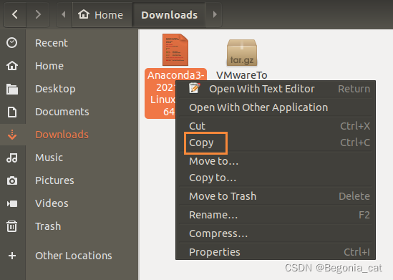Open Downloads label in the sidebar
393x280 pixels.
pyautogui.click(x=62, y=135)
